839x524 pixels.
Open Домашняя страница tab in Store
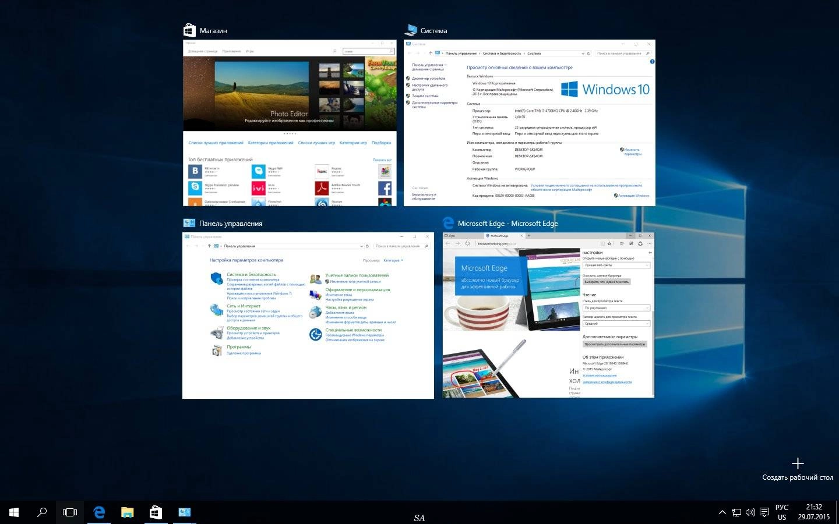tap(202, 51)
